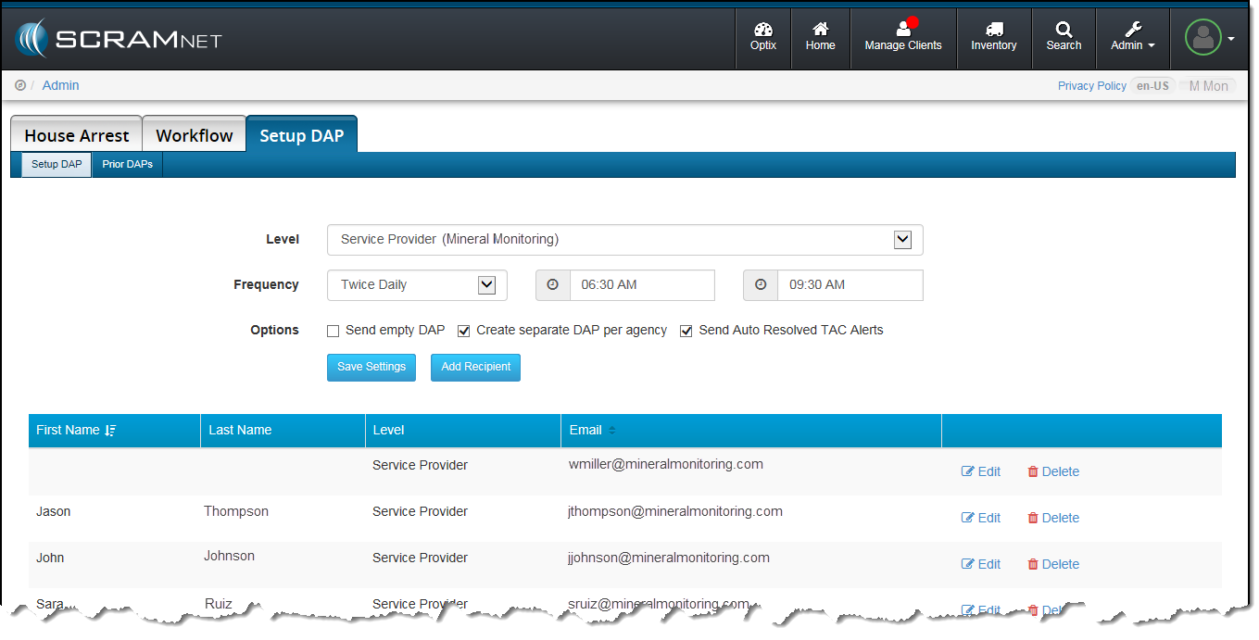Uncheck Create separate DAP per agency
The width and height of the screenshot is (1259, 640).
point(464,331)
